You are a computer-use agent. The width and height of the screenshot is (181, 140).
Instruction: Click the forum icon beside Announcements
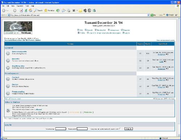coord(8,53)
